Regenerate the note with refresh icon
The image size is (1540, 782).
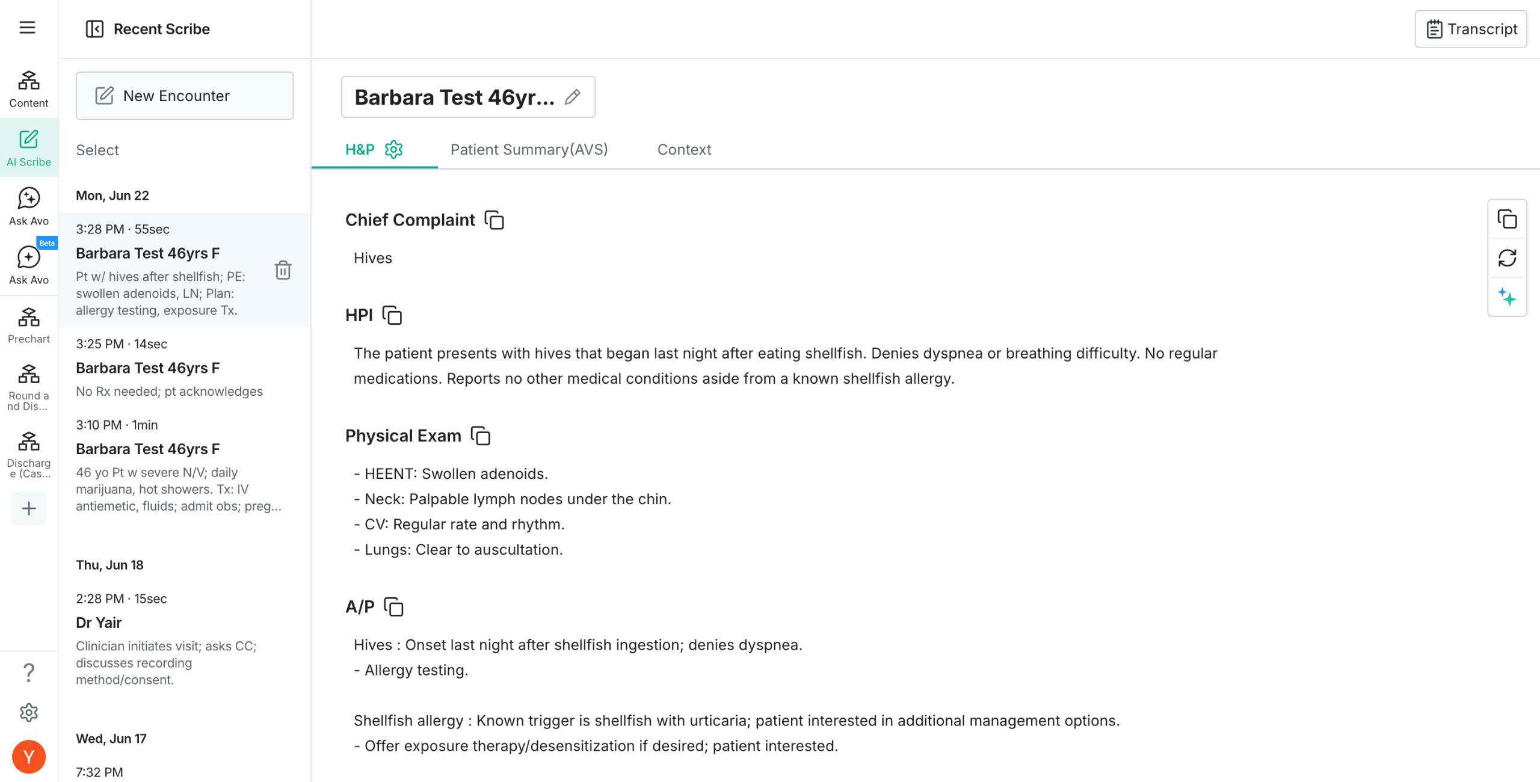click(x=1507, y=258)
